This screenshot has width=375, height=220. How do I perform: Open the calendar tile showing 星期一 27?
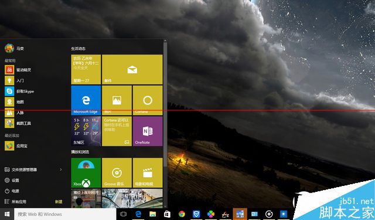pos(86,69)
